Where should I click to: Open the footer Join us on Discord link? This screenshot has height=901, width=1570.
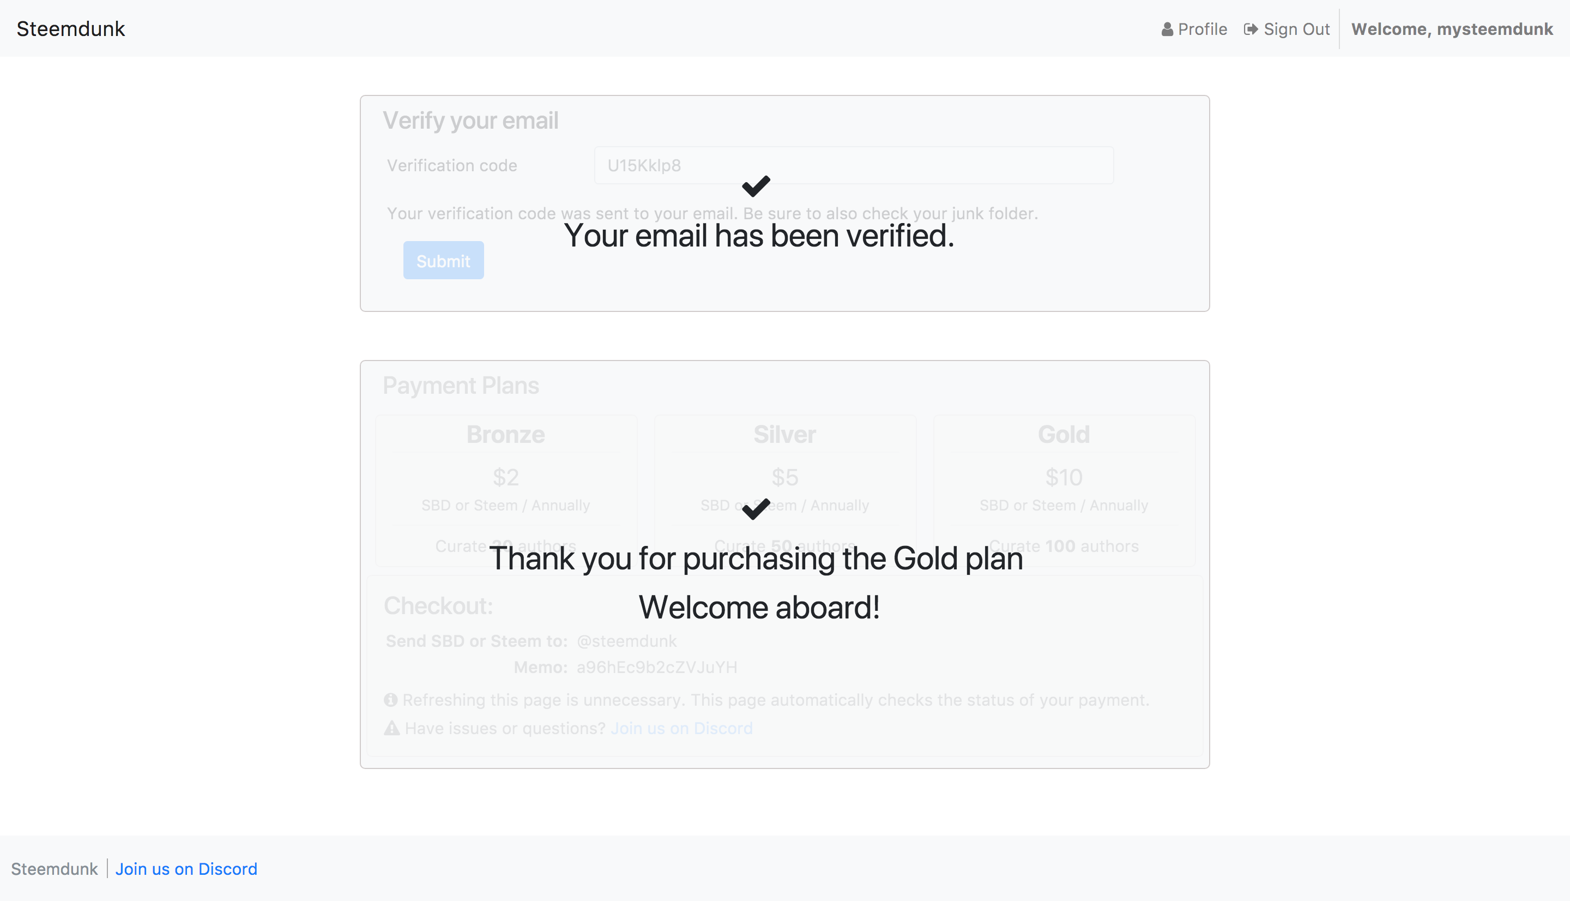click(x=186, y=869)
